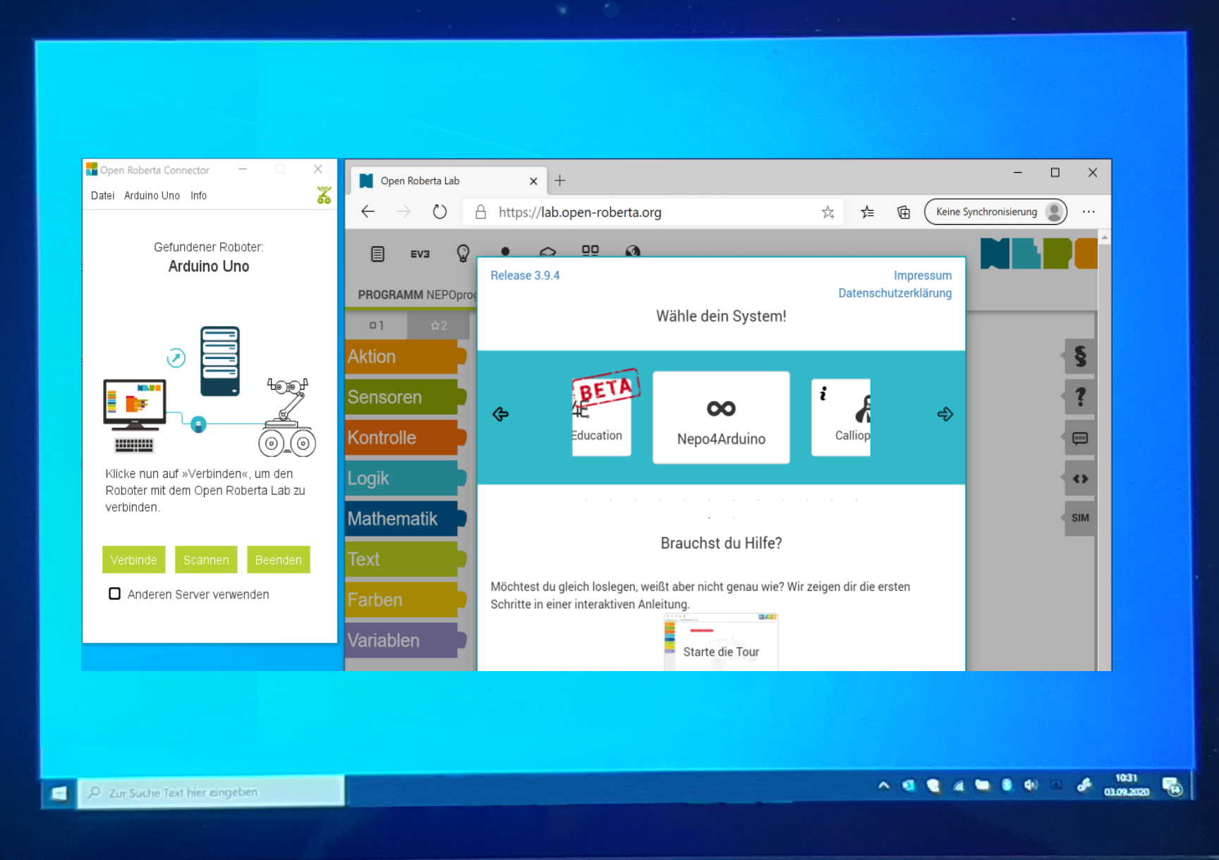Viewport: 1219px width, 860px height.
Task: Open the Sensoren block category
Action: (406, 397)
